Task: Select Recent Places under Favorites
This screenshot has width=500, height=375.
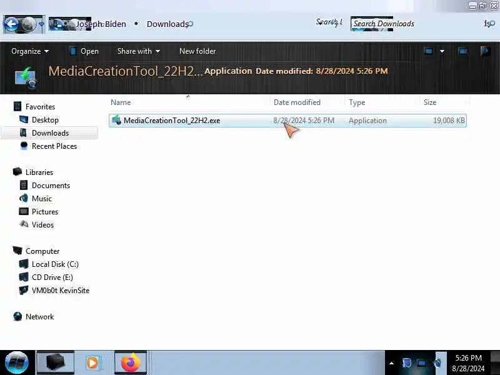Action: tap(54, 146)
